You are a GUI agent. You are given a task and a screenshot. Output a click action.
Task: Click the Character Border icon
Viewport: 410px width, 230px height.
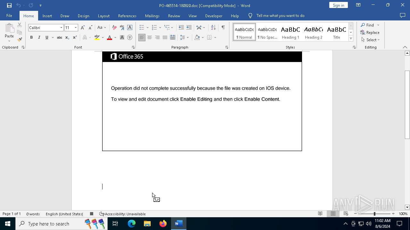point(130,28)
